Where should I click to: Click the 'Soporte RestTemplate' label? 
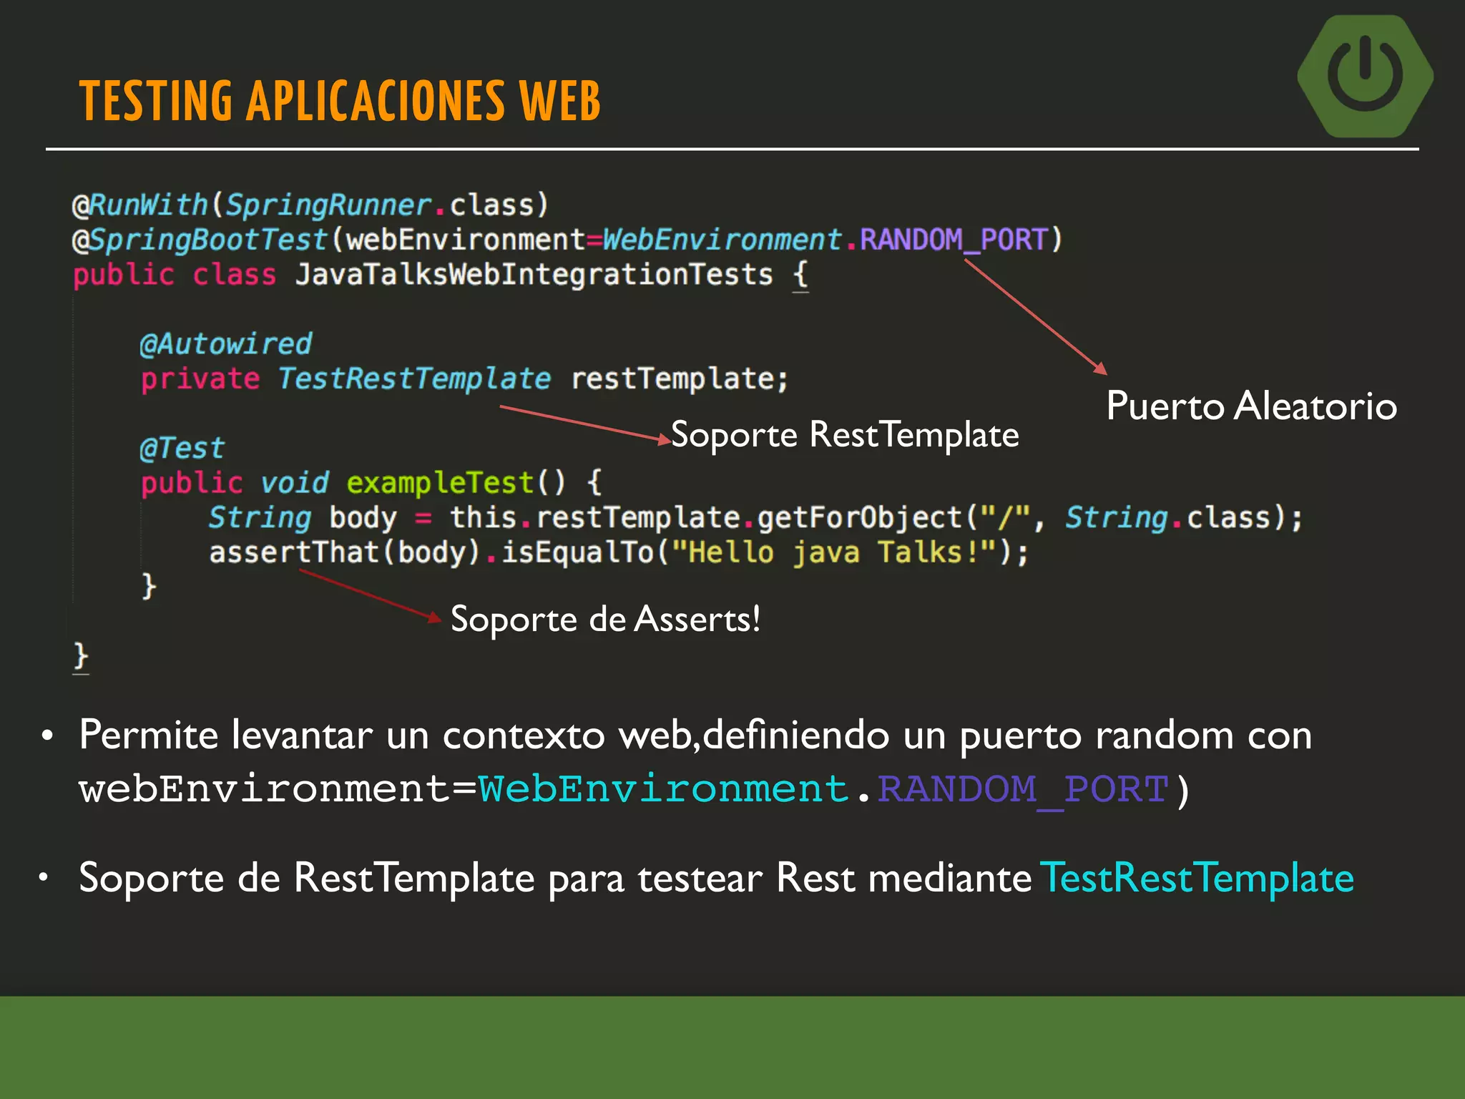(845, 435)
